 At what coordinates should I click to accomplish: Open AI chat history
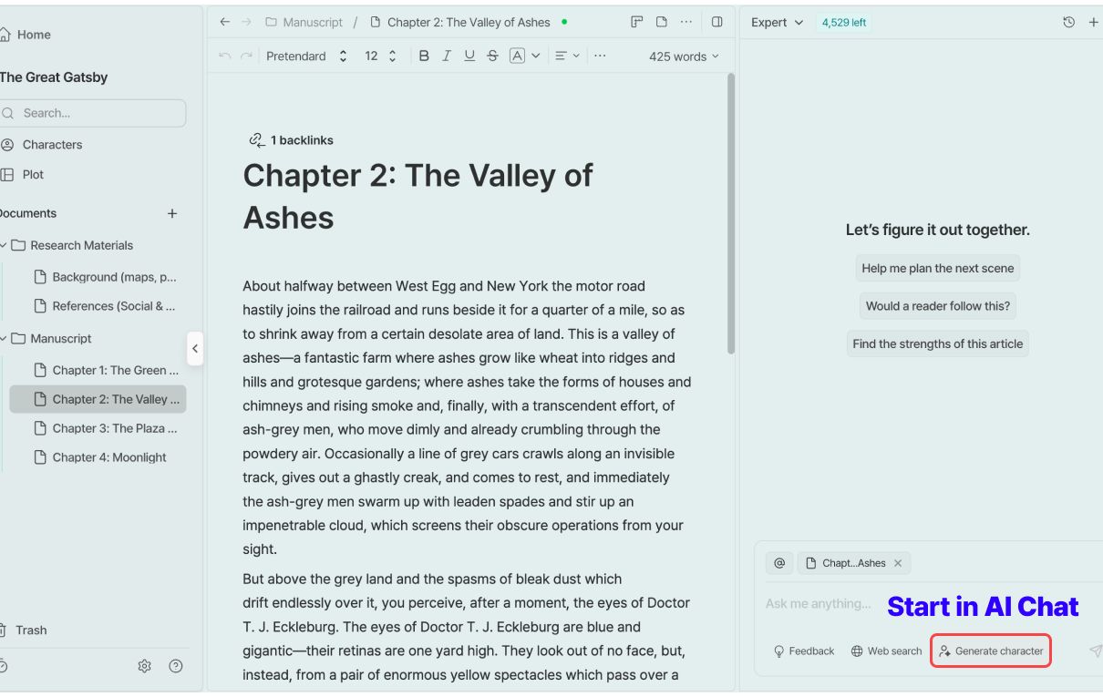1069,23
